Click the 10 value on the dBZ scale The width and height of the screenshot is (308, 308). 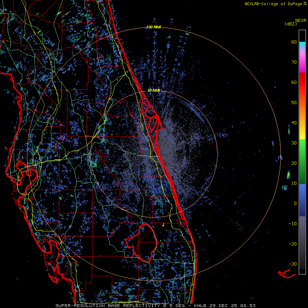coord(294,183)
